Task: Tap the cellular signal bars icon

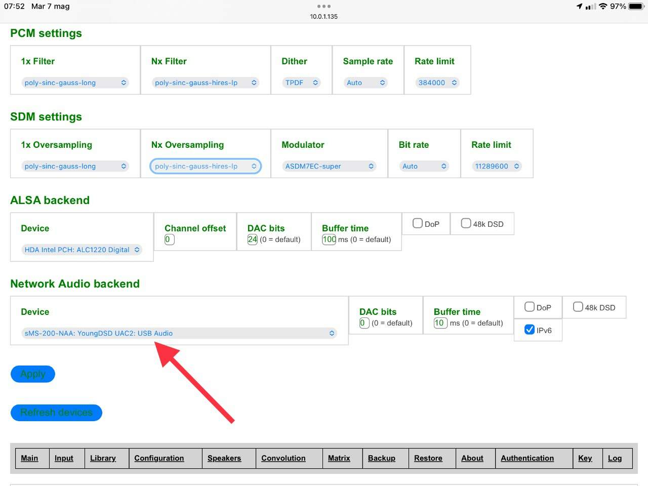Action: (x=590, y=7)
